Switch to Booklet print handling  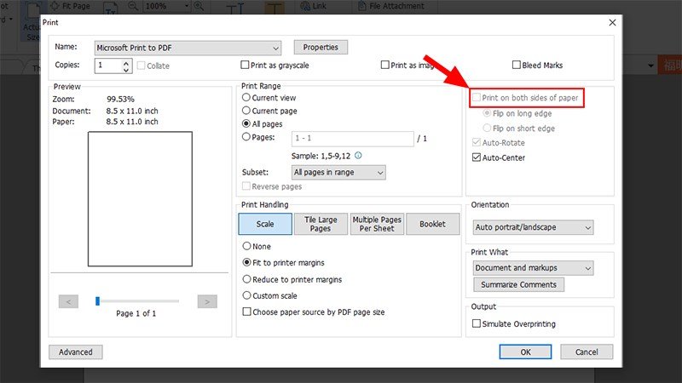pos(432,224)
